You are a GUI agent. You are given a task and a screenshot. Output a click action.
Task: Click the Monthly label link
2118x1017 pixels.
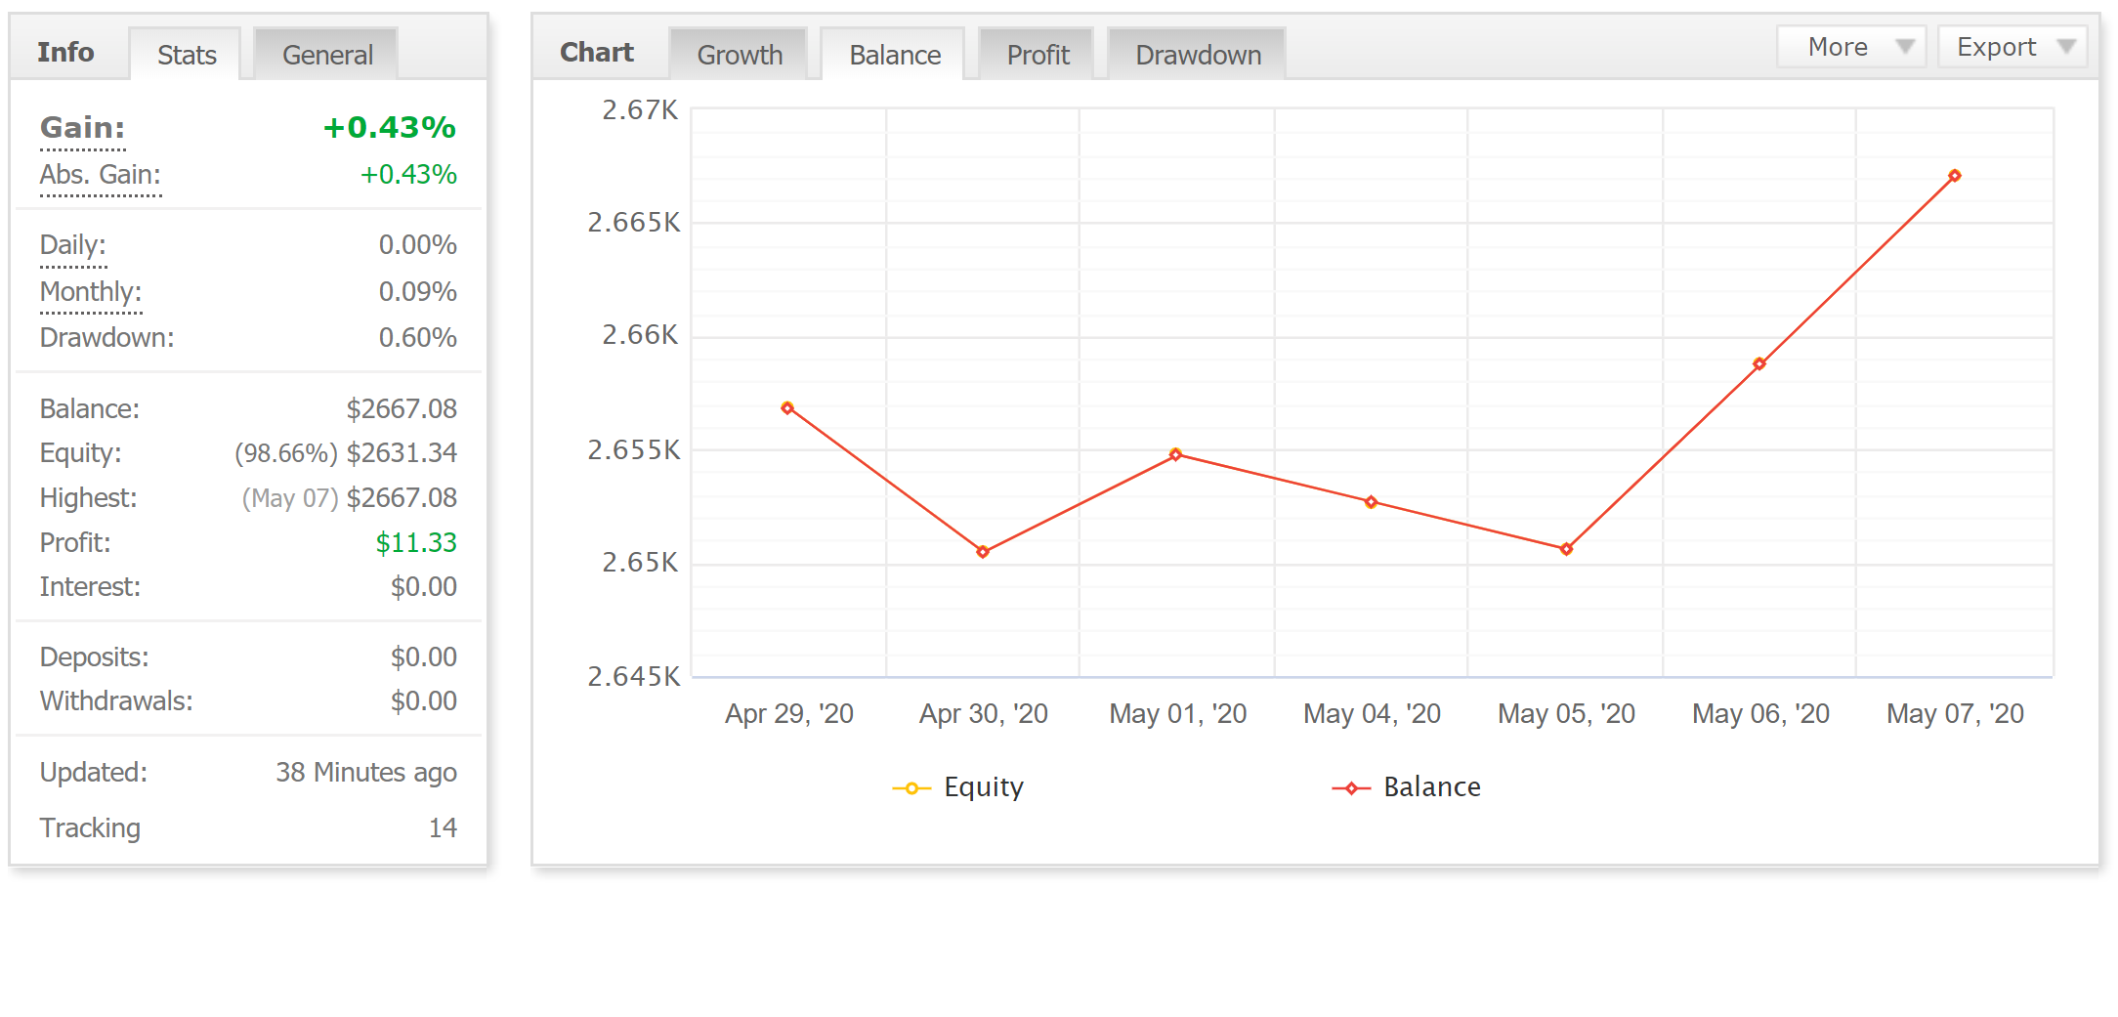tap(91, 291)
